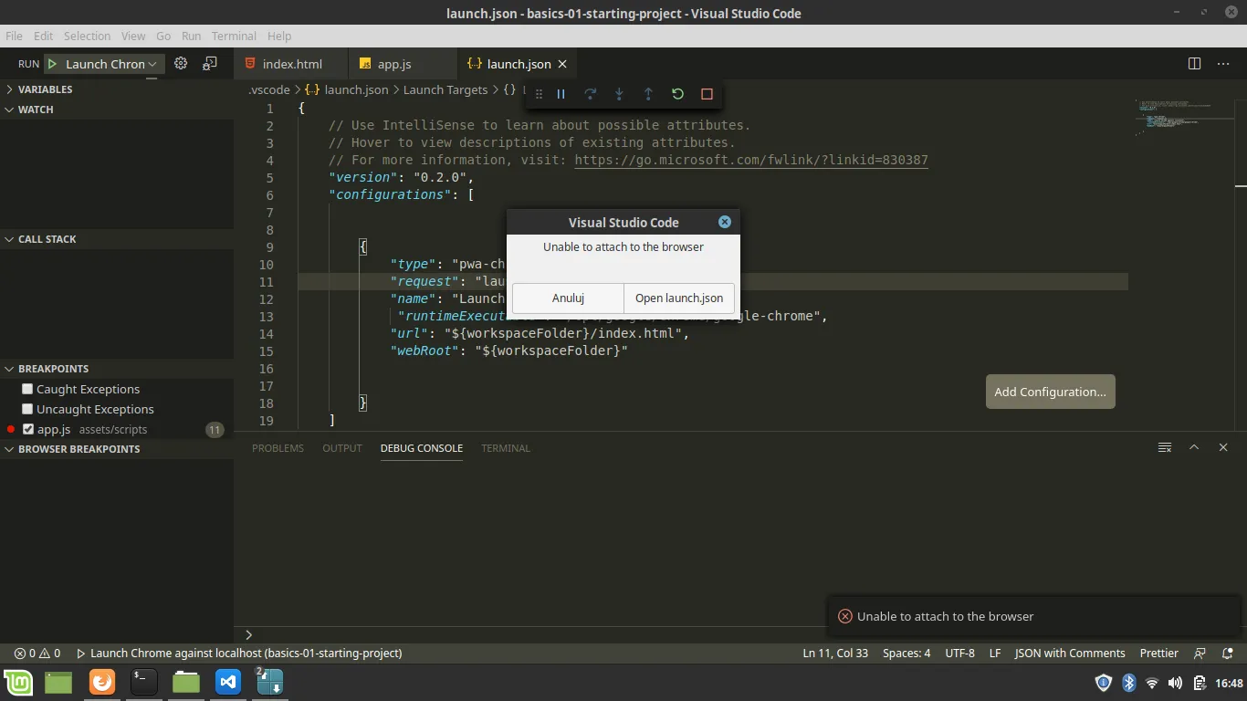Close the launch.json tab
This screenshot has width=1247, height=701.
[562, 64]
